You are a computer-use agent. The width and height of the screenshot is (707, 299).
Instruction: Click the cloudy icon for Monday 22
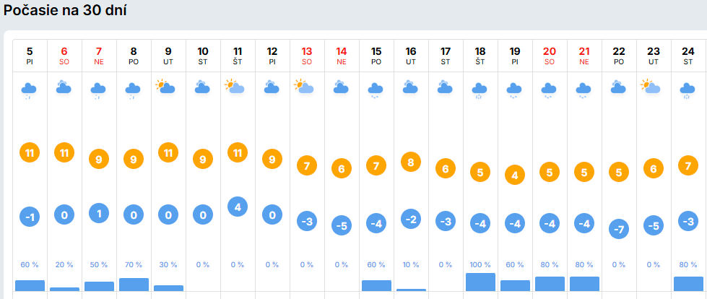pos(619,88)
